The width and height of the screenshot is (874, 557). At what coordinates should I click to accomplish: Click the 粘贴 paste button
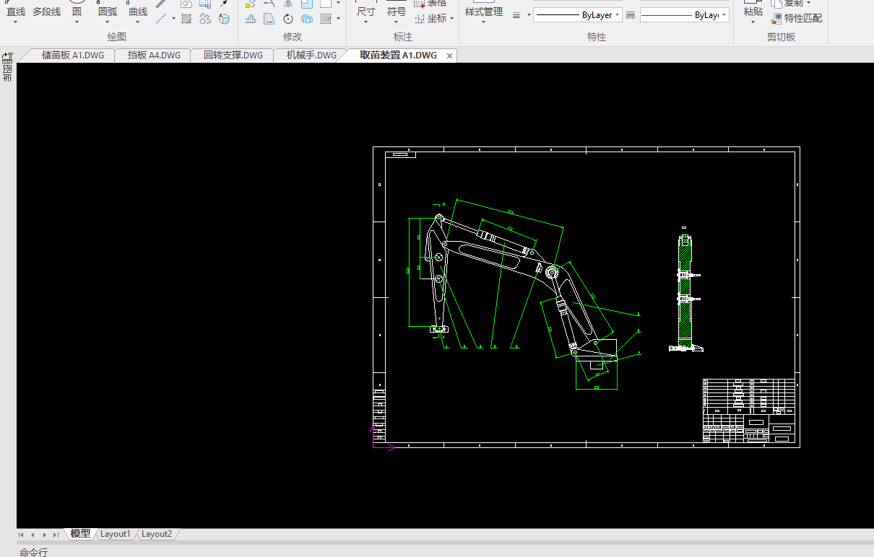click(753, 12)
